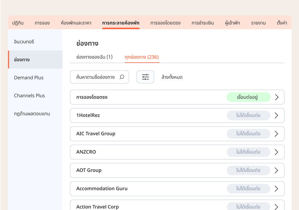Switch to ช่องทางของฉัน (1) tab
Screen dimensions: 299x210
coord(94,57)
